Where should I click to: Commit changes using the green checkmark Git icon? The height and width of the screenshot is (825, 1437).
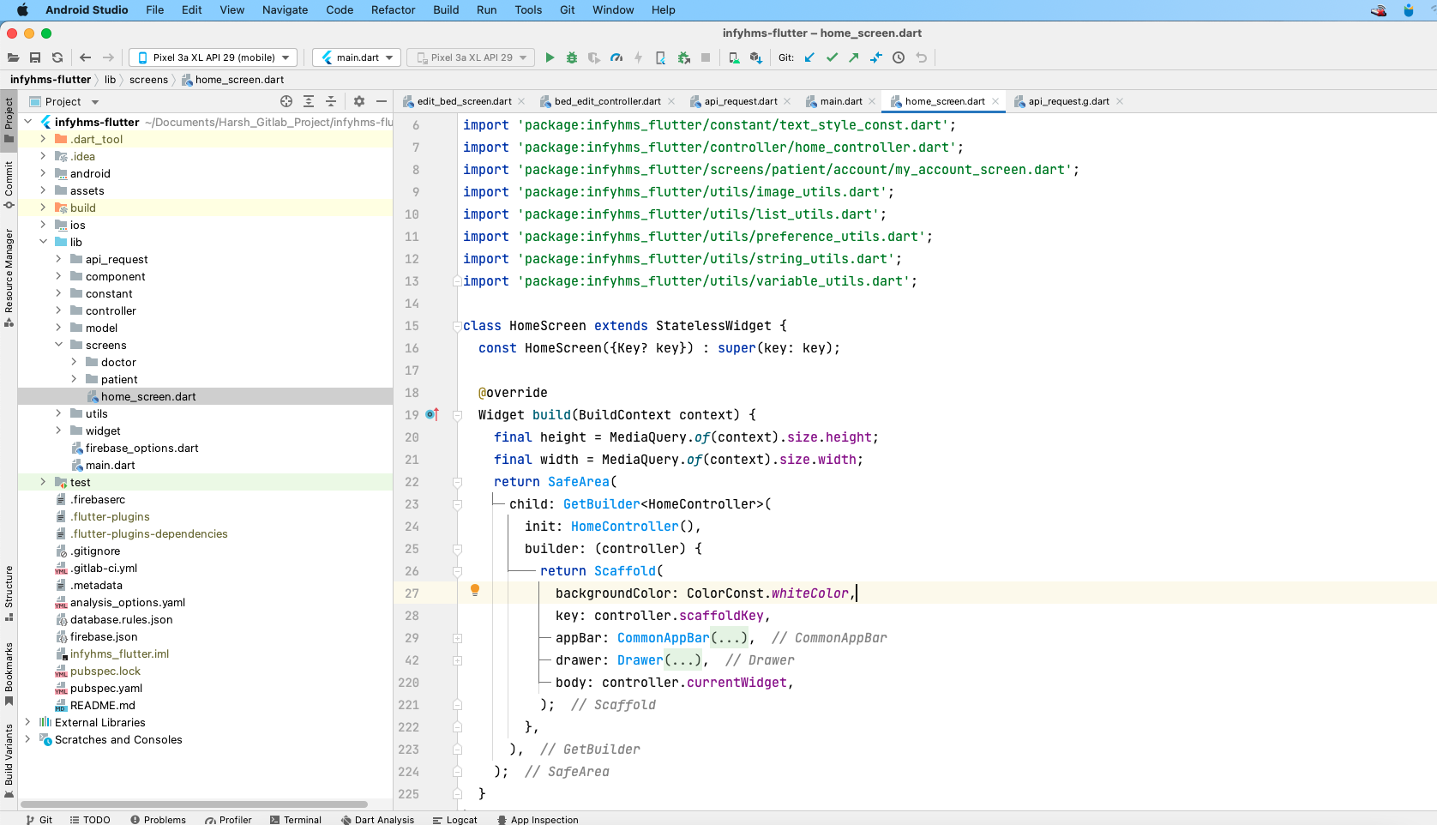832,57
